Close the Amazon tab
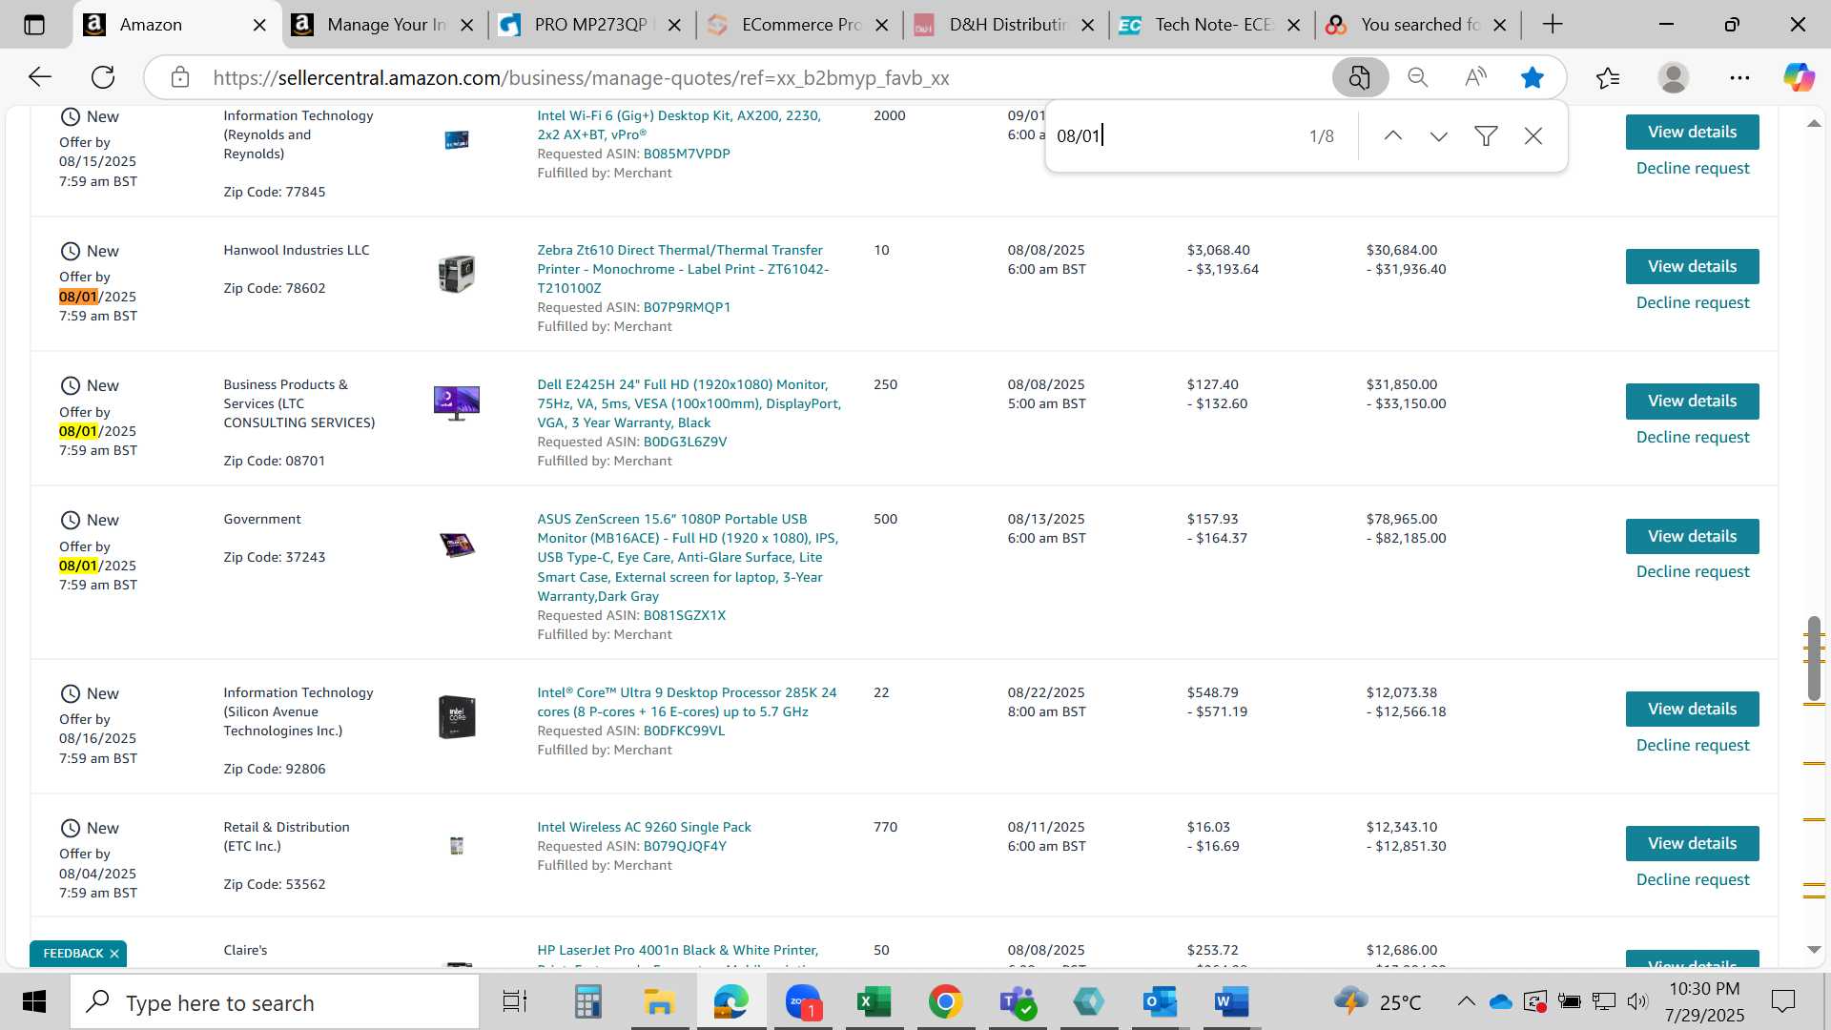The height and width of the screenshot is (1030, 1831). pos(259,26)
